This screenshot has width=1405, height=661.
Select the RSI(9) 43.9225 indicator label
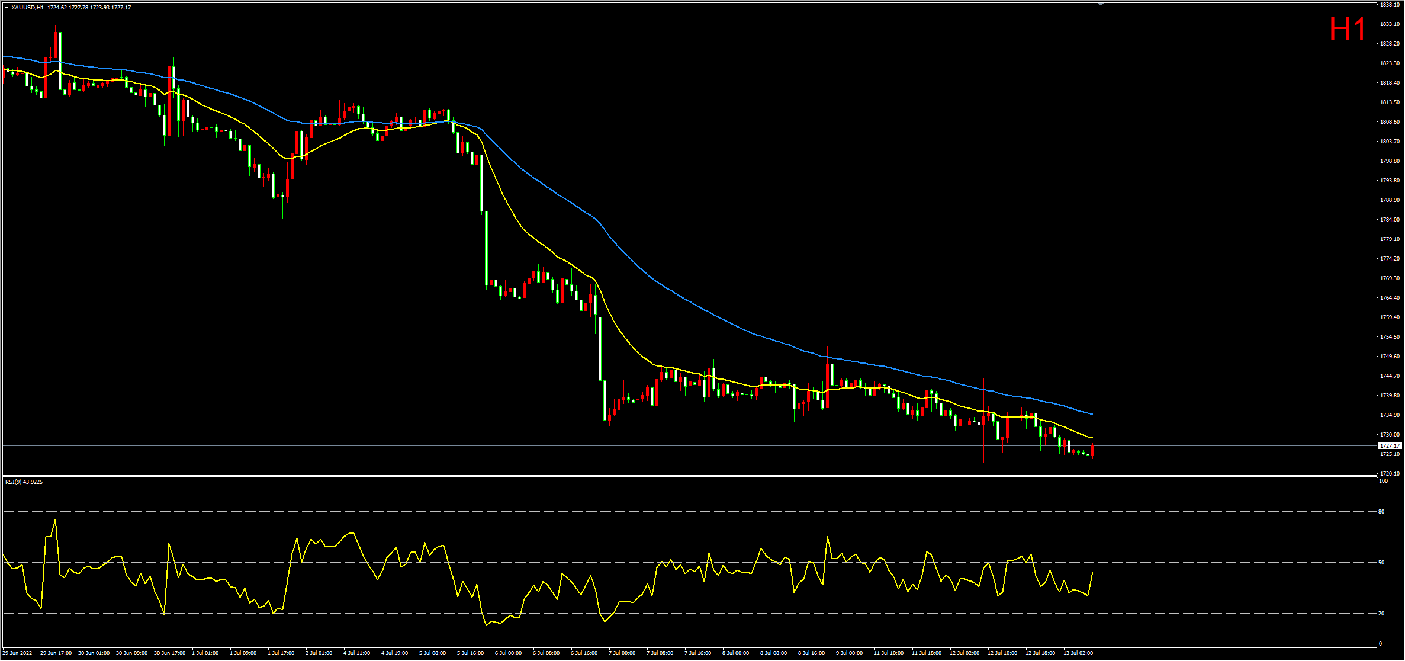[x=24, y=482]
